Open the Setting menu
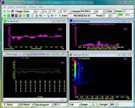The height and width of the screenshot is (108, 135). pyautogui.click(x=11, y=7)
